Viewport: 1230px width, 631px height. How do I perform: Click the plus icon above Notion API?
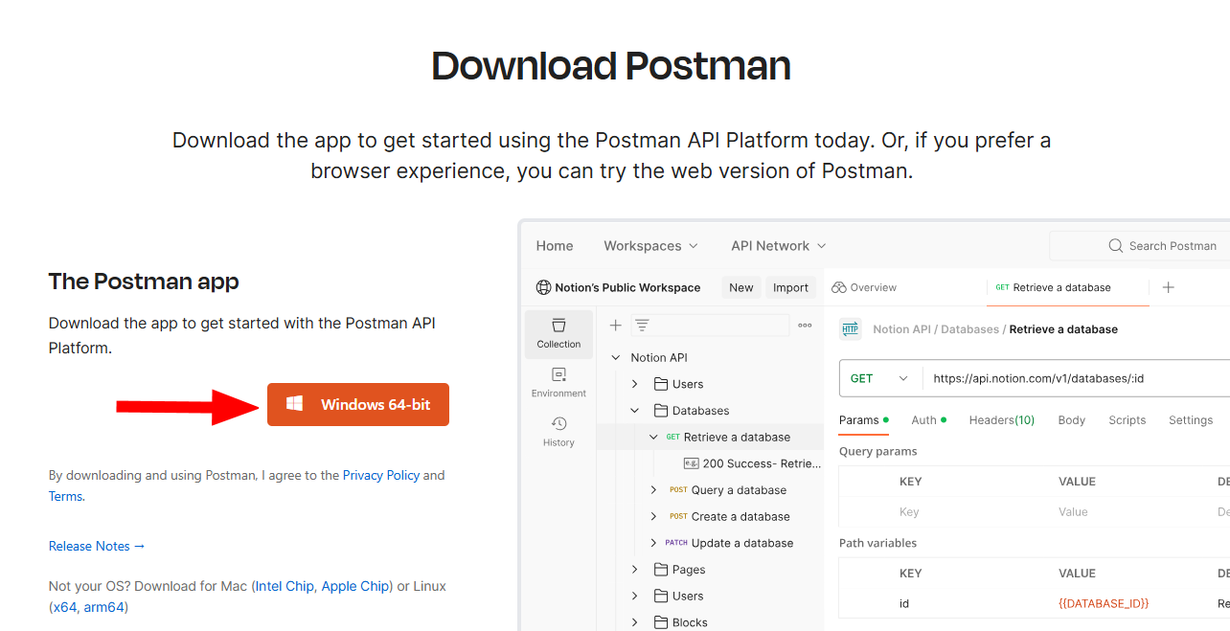click(x=616, y=326)
